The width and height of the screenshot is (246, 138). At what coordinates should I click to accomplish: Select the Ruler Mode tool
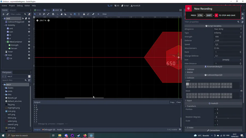tap(66, 14)
